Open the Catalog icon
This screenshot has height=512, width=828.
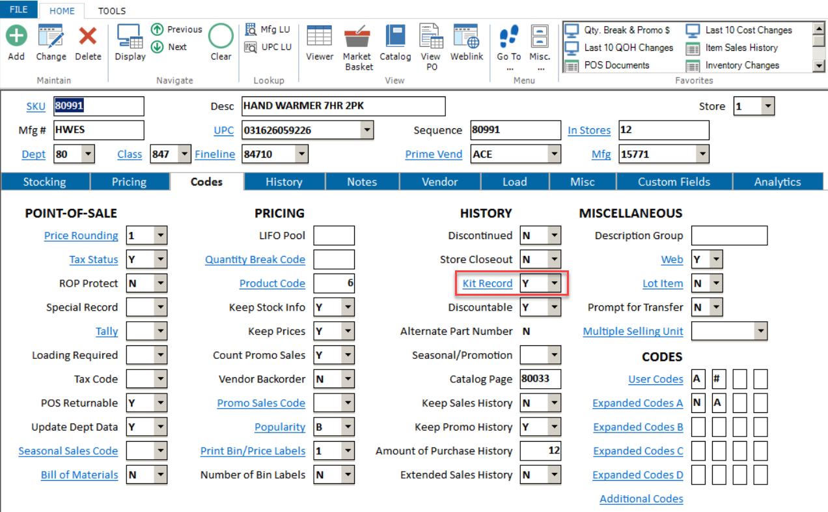click(x=395, y=36)
